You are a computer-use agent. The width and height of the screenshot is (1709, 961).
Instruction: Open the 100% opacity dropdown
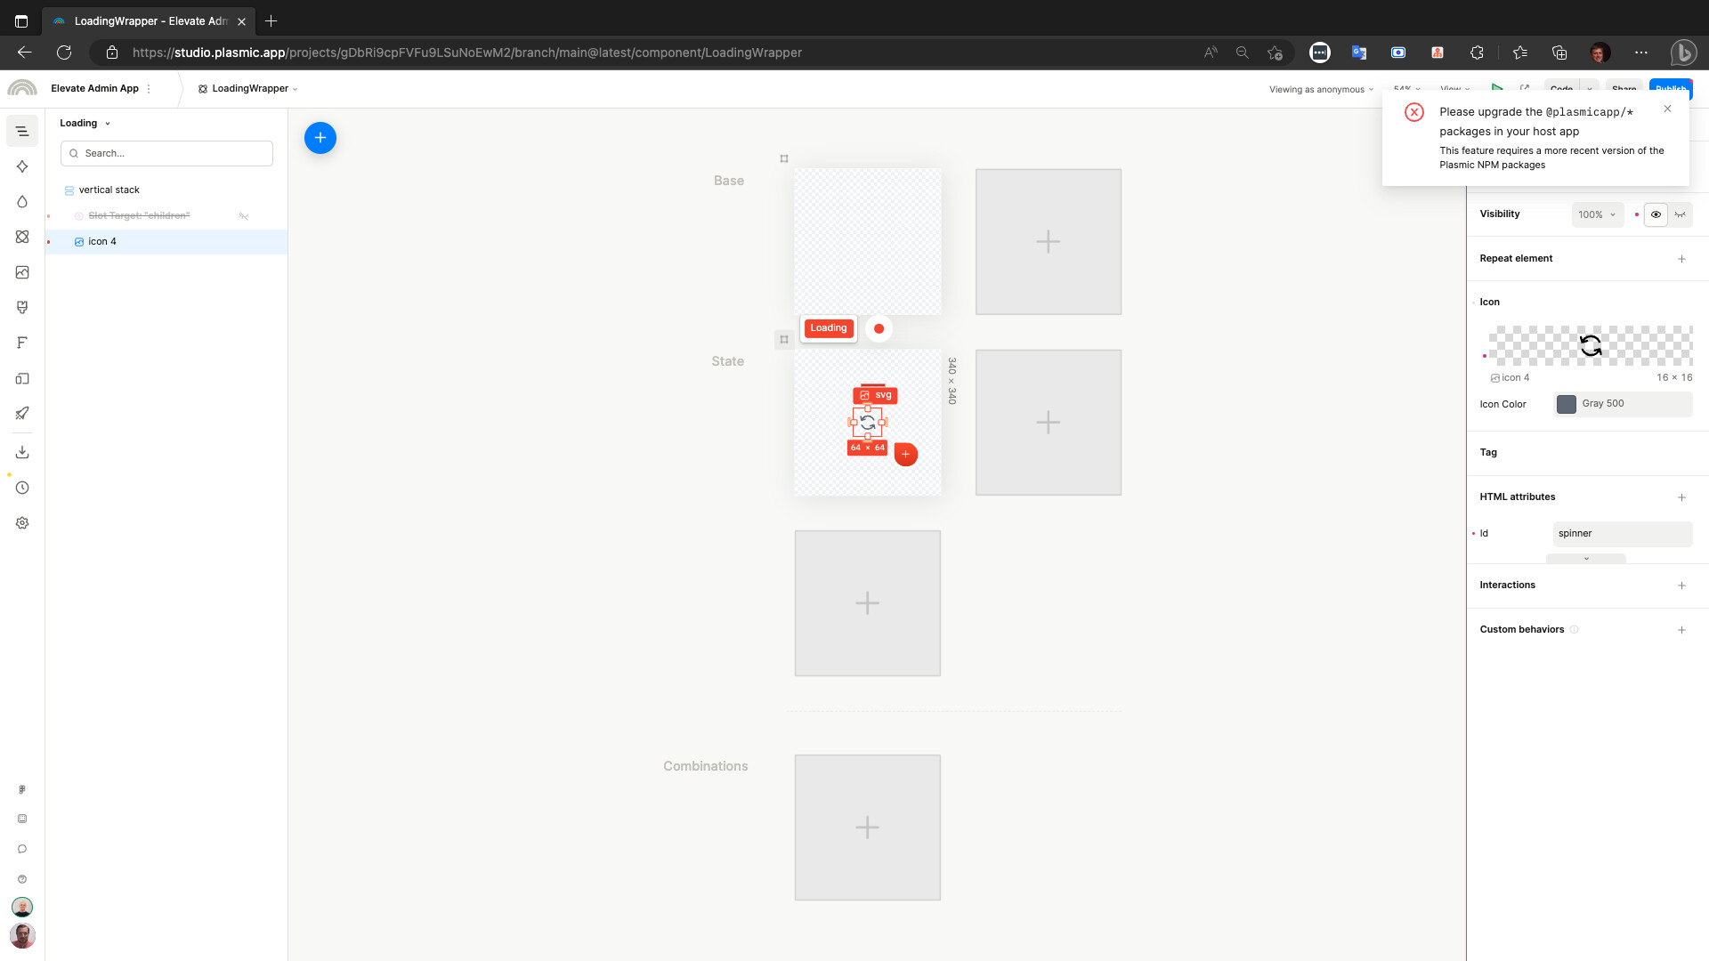pyautogui.click(x=1597, y=214)
